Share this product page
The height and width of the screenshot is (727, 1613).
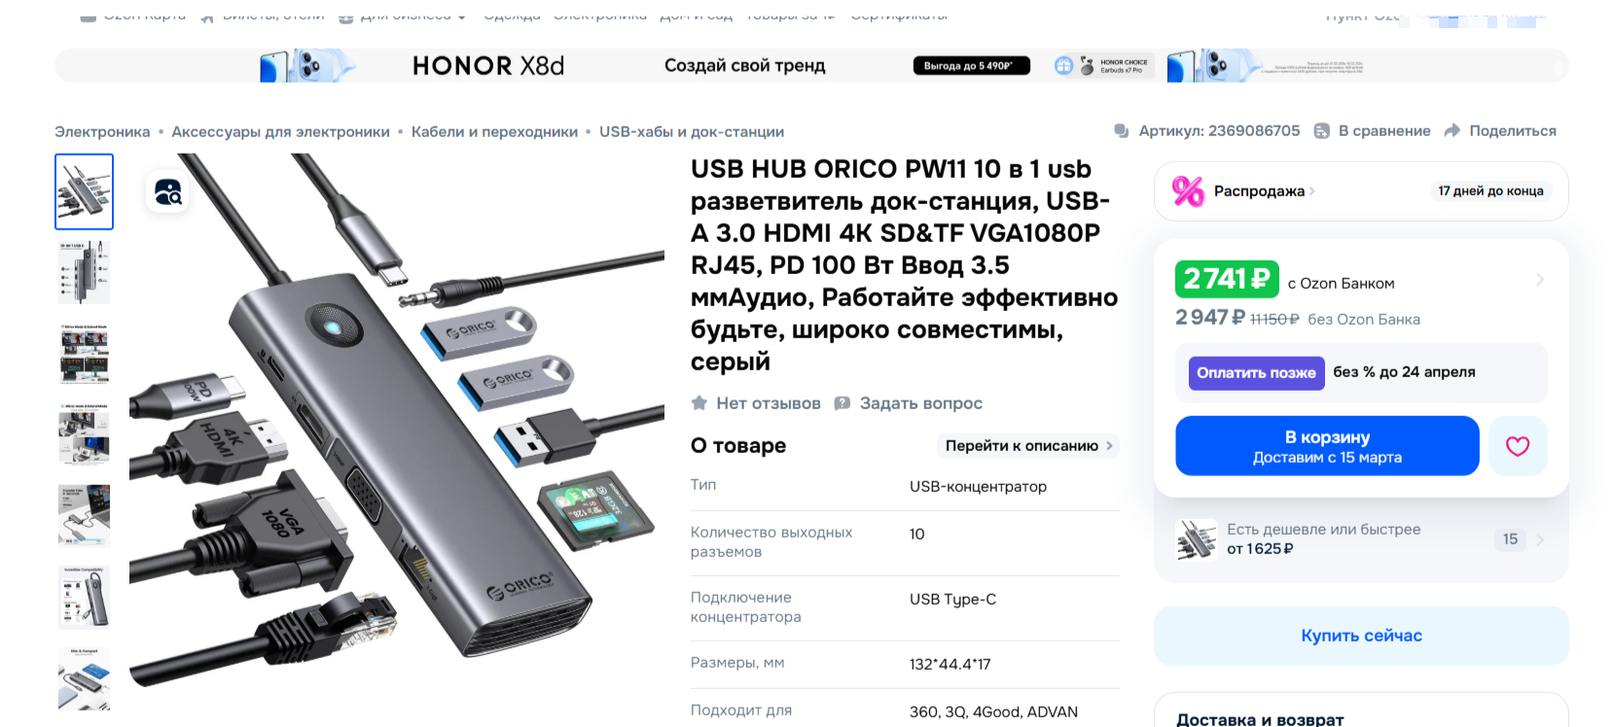(x=1500, y=131)
